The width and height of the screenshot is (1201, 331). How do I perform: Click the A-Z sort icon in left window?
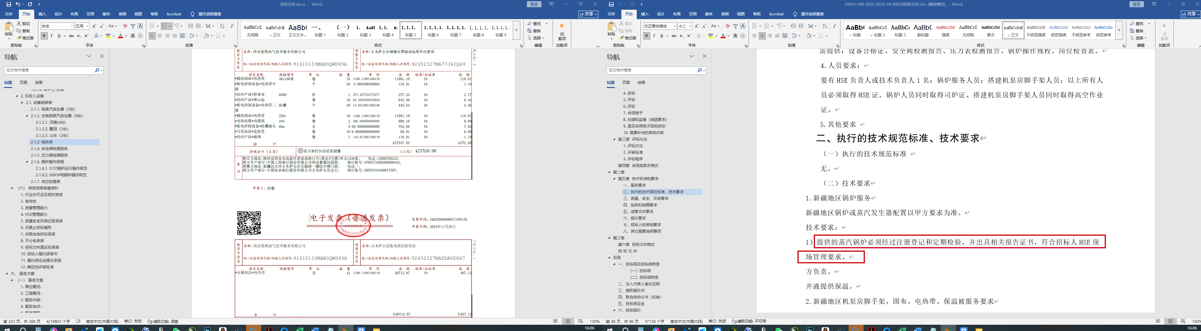click(222, 26)
